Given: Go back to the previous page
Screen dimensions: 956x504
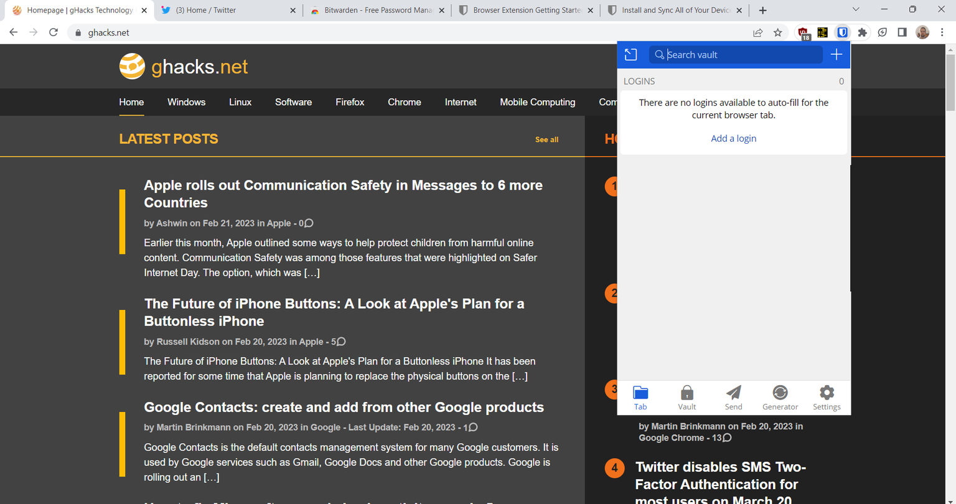Looking at the screenshot, I should (14, 32).
